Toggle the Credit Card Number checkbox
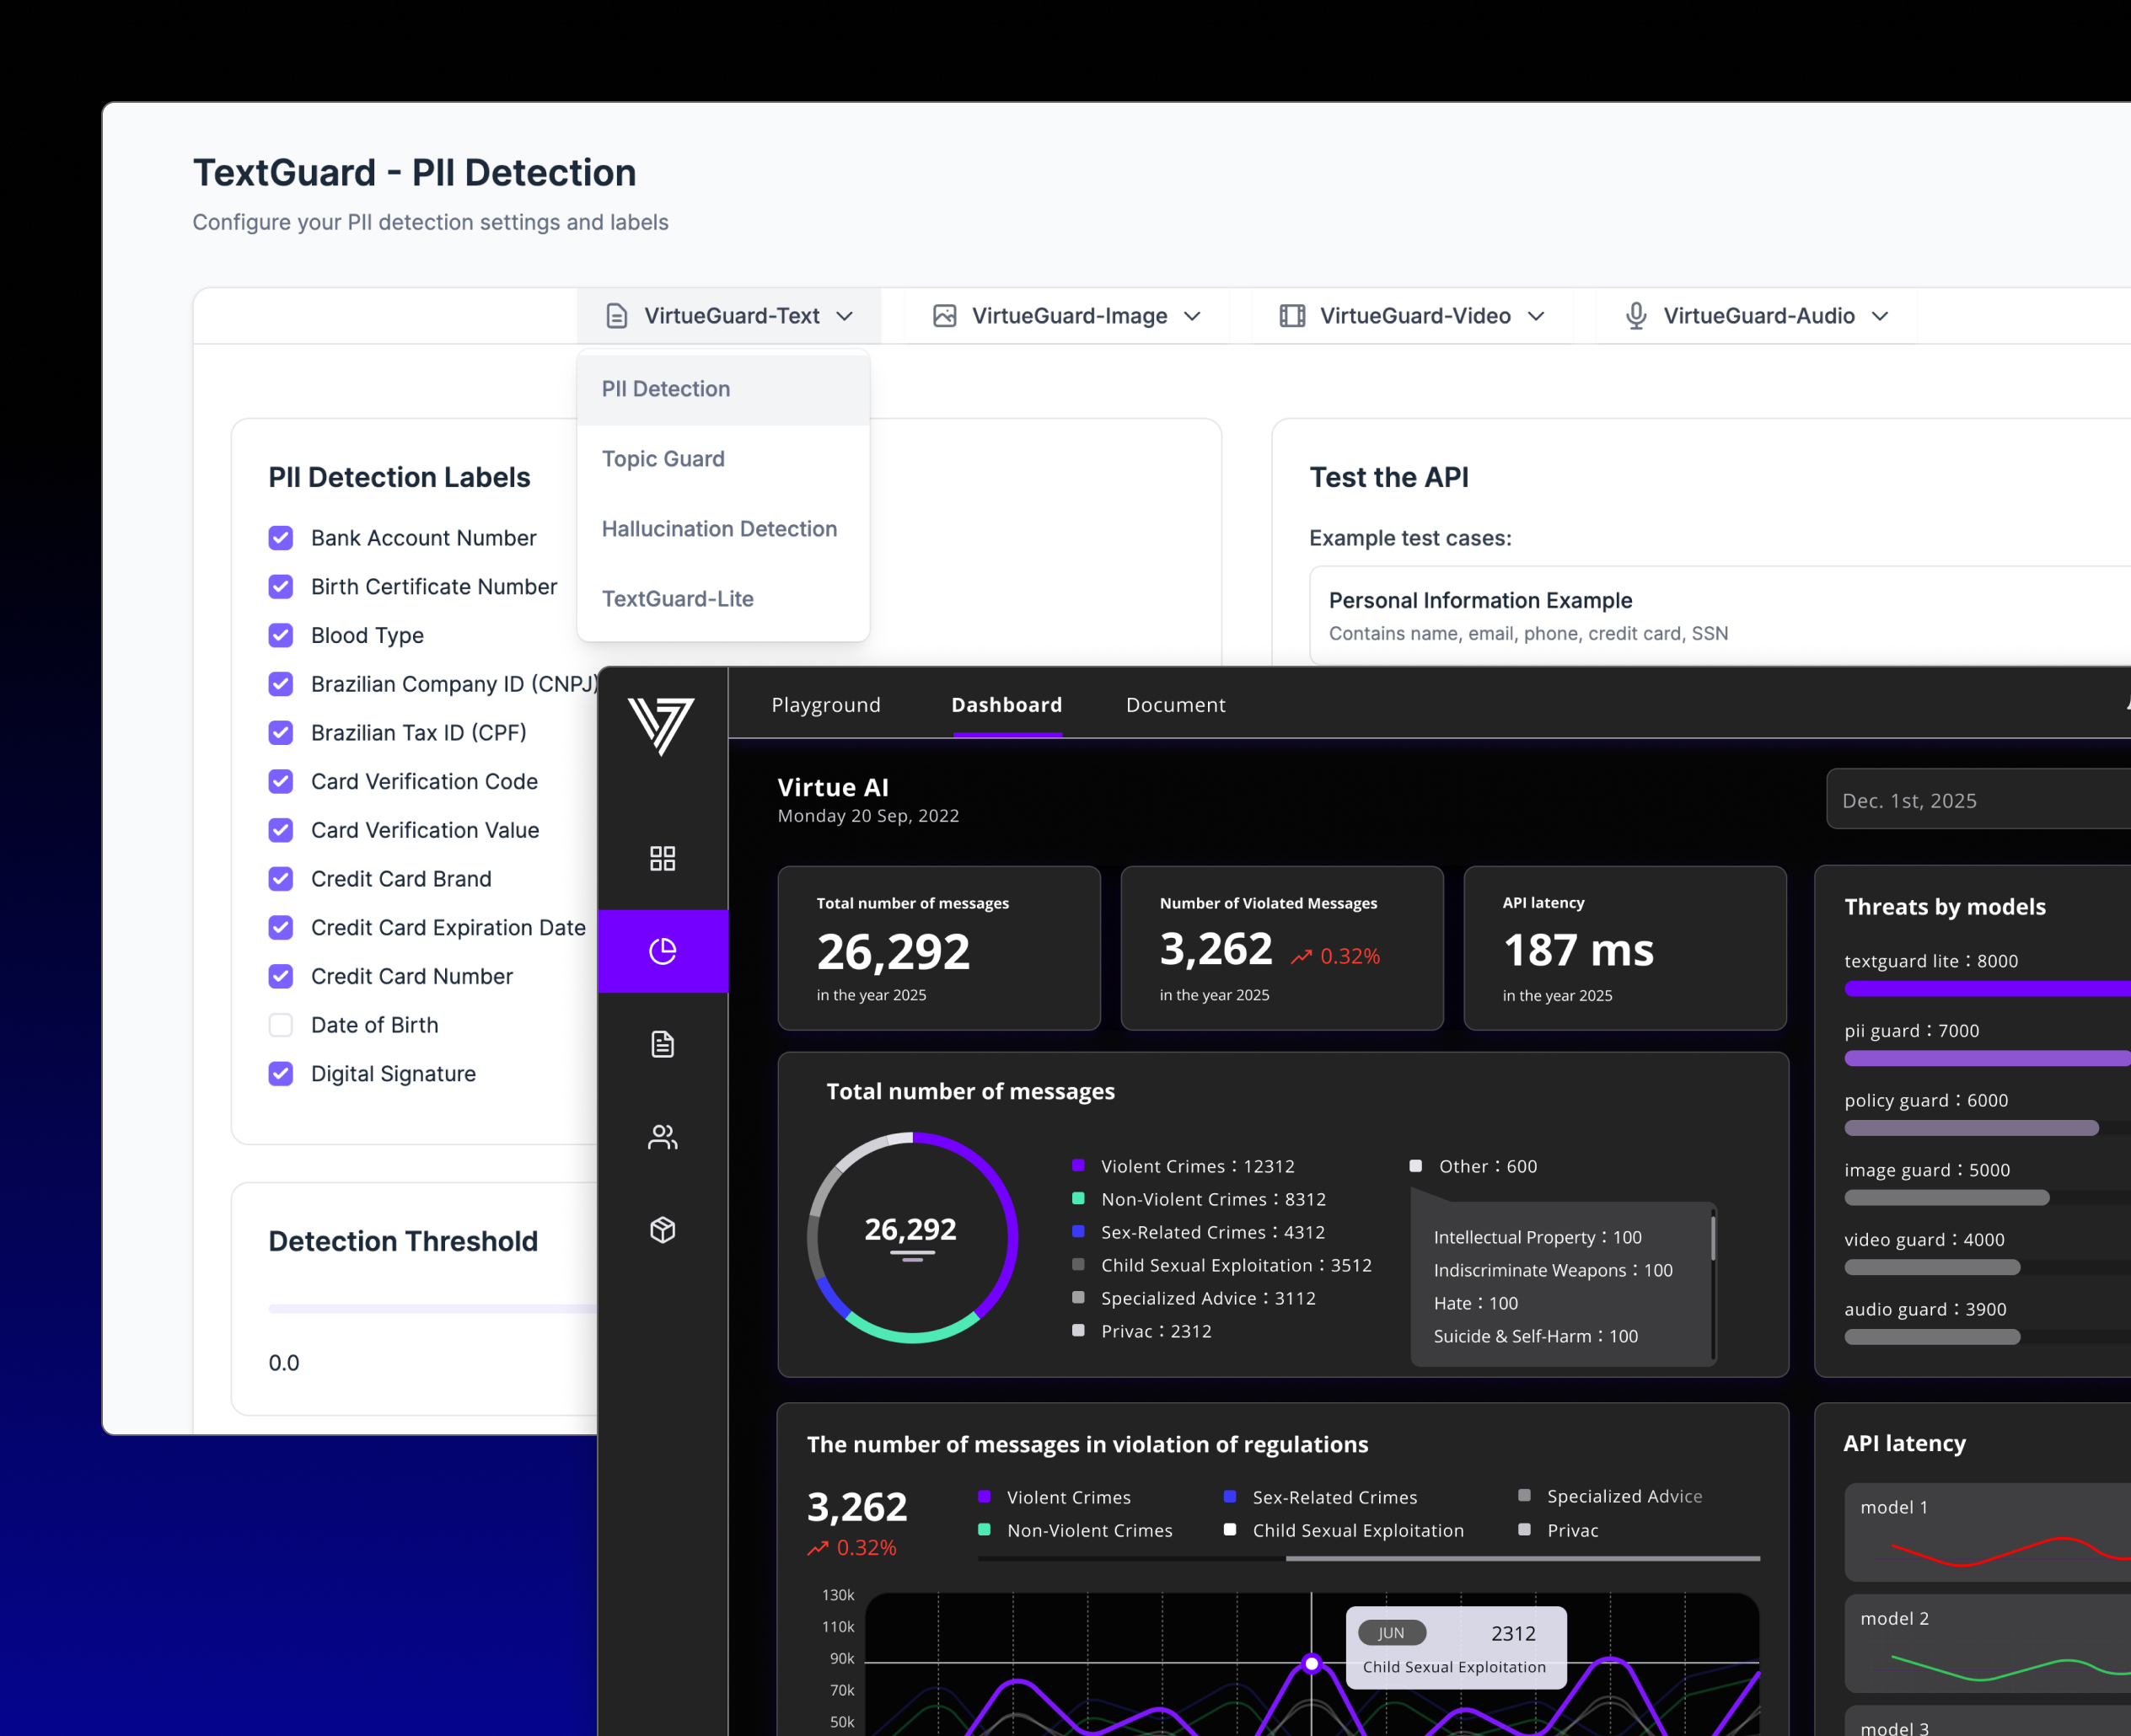Image resolution: width=2131 pixels, height=1736 pixels. pyautogui.click(x=281, y=976)
